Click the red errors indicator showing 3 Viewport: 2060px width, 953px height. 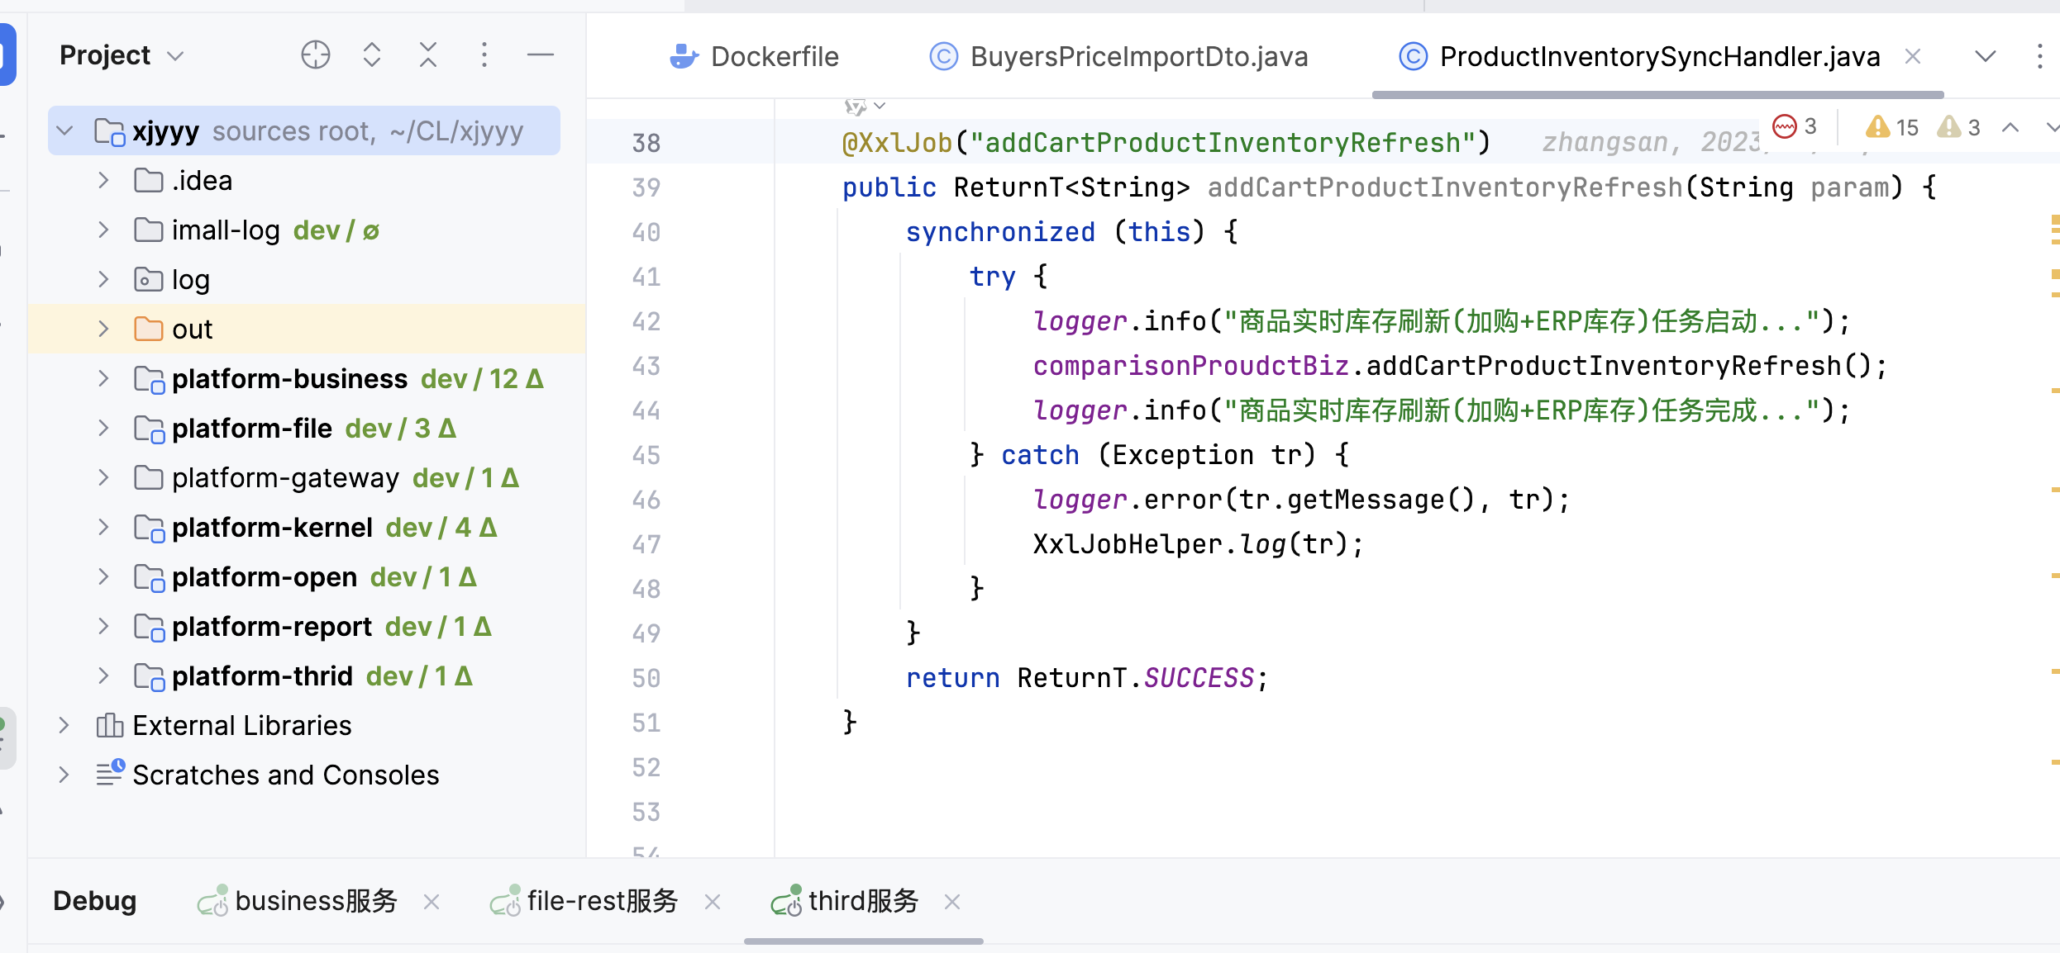[x=1795, y=126]
